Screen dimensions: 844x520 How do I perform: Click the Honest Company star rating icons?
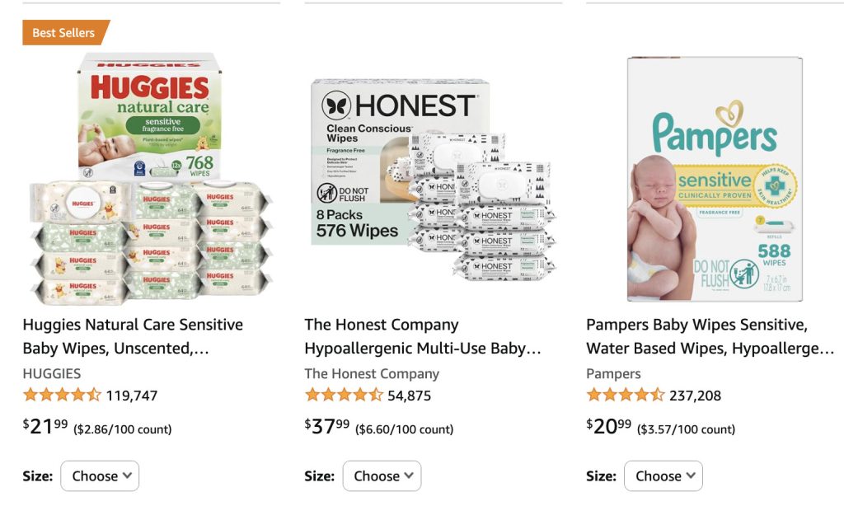point(344,395)
